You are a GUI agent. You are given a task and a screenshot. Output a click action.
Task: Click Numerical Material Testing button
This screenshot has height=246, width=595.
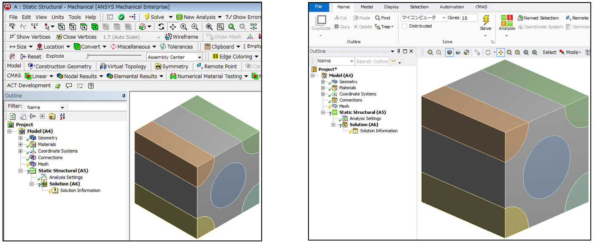tap(206, 76)
